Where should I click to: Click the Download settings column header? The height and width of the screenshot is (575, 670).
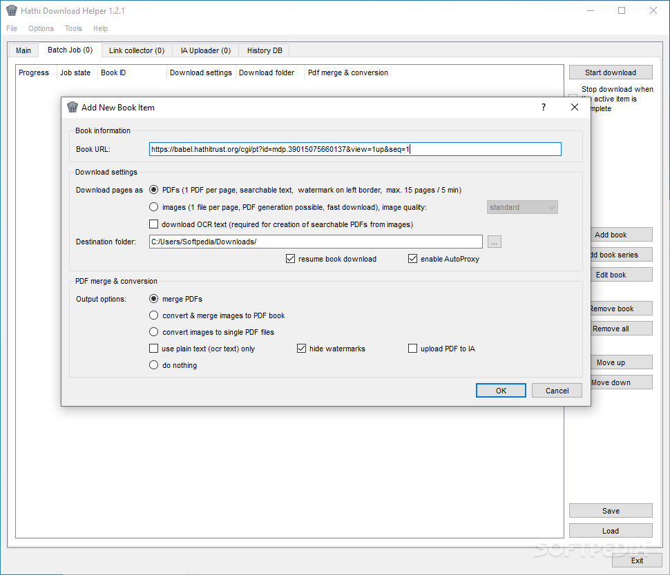pyautogui.click(x=201, y=72)
